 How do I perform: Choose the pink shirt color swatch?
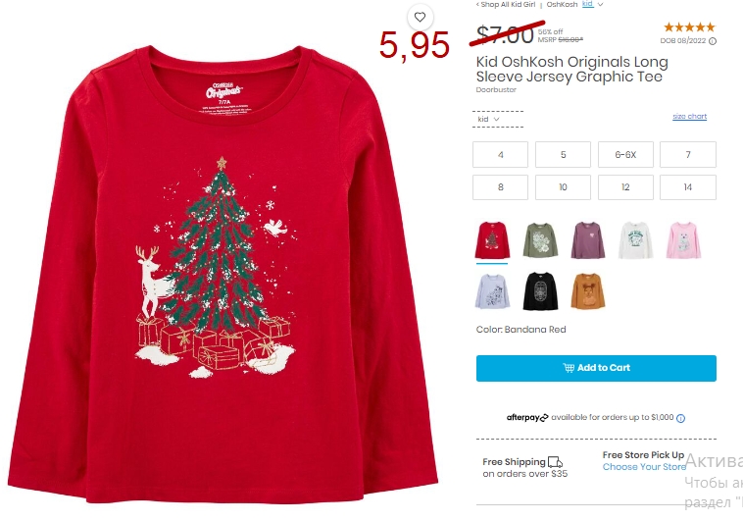(683, 240)
